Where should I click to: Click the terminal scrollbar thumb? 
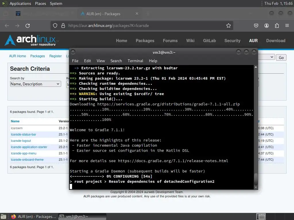pyautogui.click(x=256, y=179)
